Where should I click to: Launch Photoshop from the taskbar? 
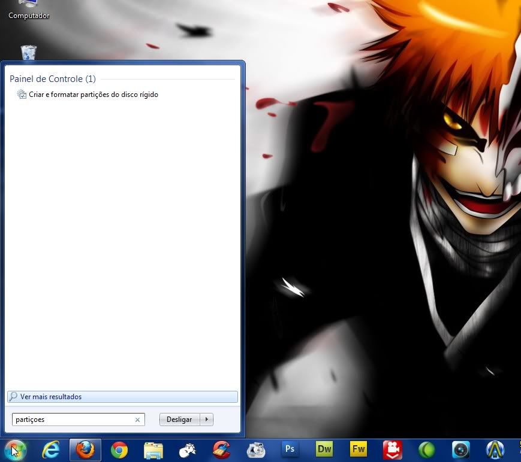coord(290,449)
